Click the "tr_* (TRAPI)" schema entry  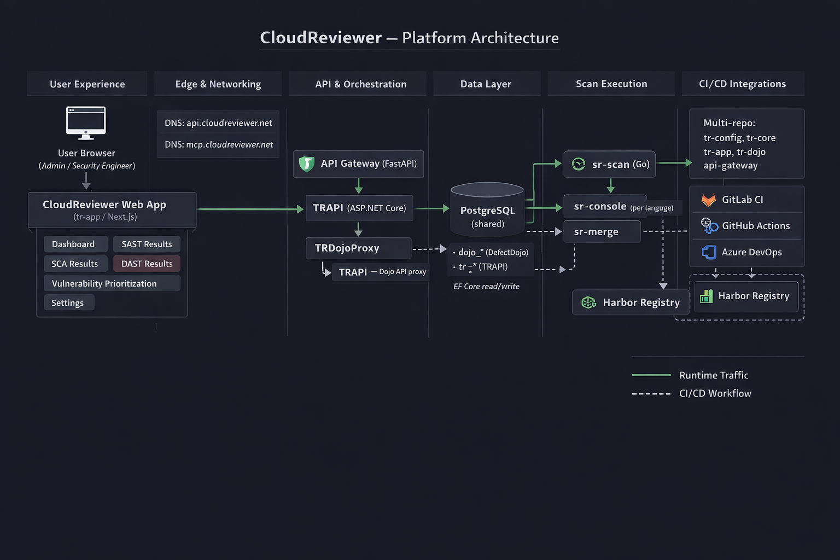click(x=480, y=267)
